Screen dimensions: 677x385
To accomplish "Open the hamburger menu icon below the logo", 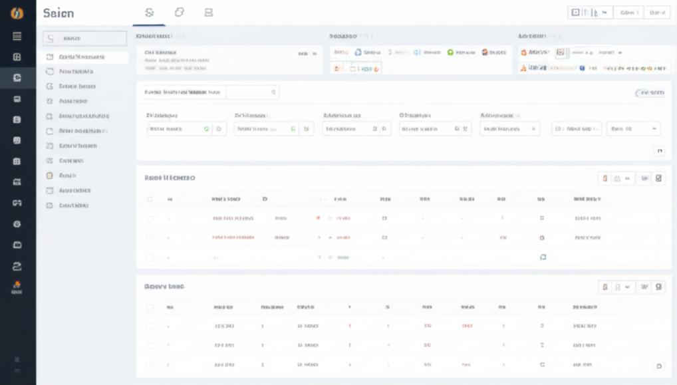I will coord(18,37).
